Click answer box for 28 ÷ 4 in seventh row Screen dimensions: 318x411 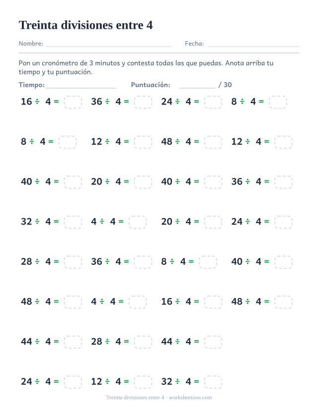click(143, 342)
